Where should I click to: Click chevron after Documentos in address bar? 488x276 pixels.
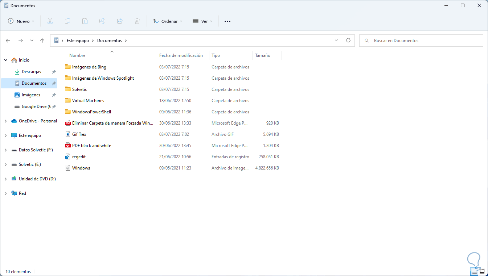pyautogui.click(x=126, y=41)
